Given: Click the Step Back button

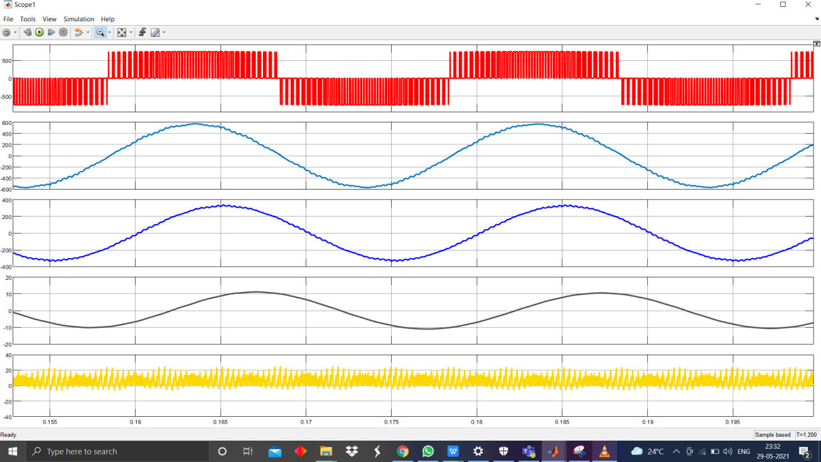Looking at the screenshot, I should point(28,33).
